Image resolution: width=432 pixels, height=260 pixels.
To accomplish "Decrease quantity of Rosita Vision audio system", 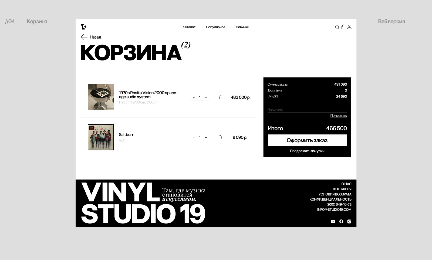I will [194, 97].
